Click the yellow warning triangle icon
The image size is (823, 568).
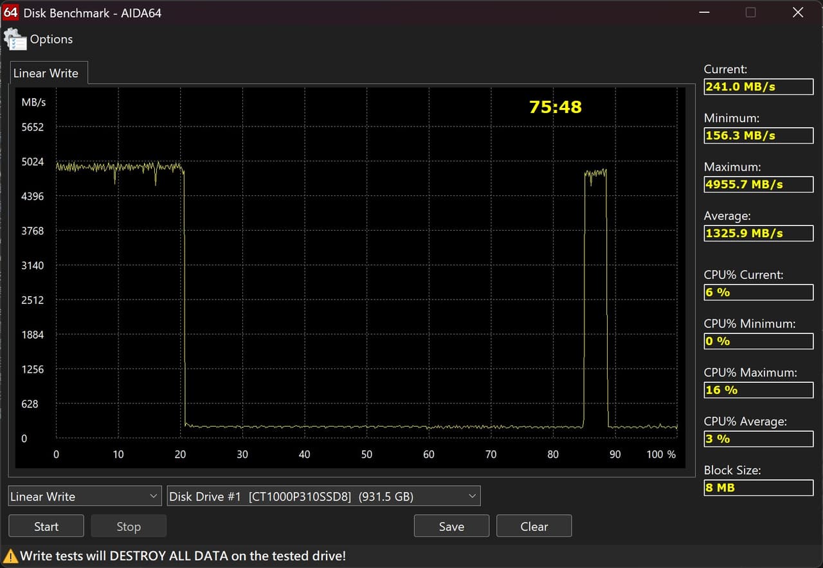[10, 556]
